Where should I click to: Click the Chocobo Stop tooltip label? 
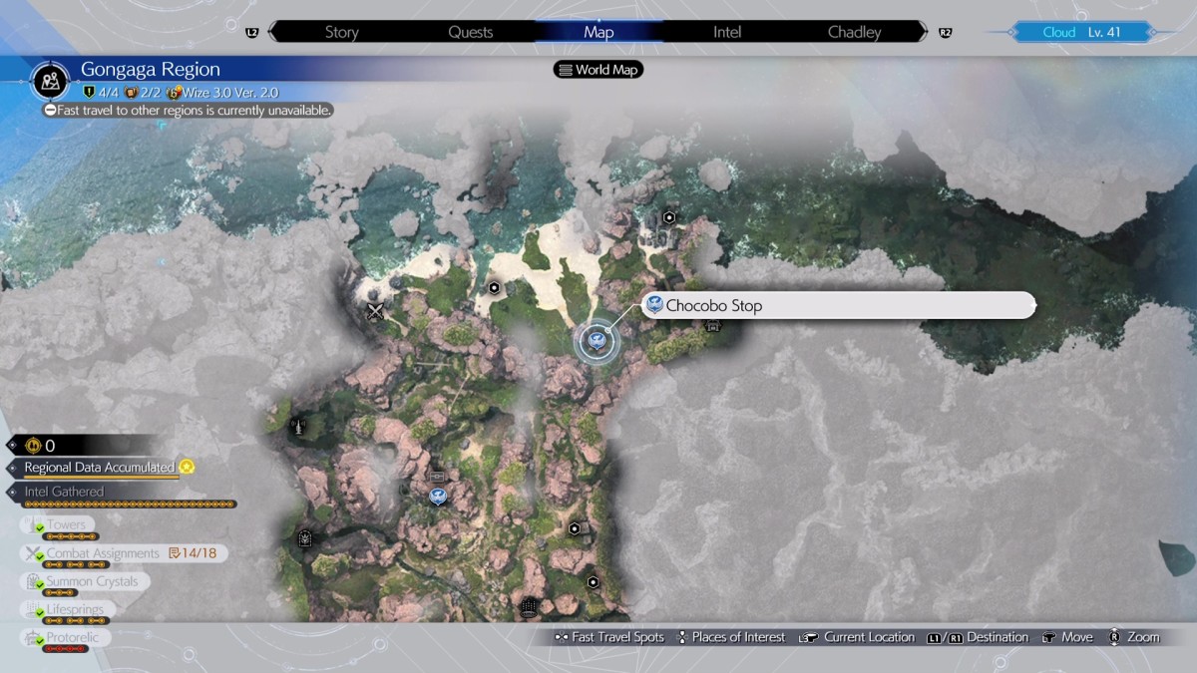tap(838, 305)
